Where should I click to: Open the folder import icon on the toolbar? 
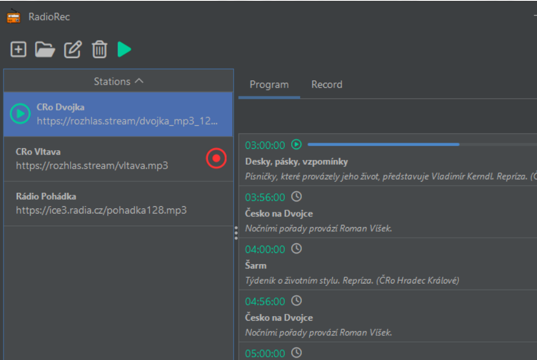(45, 50)
